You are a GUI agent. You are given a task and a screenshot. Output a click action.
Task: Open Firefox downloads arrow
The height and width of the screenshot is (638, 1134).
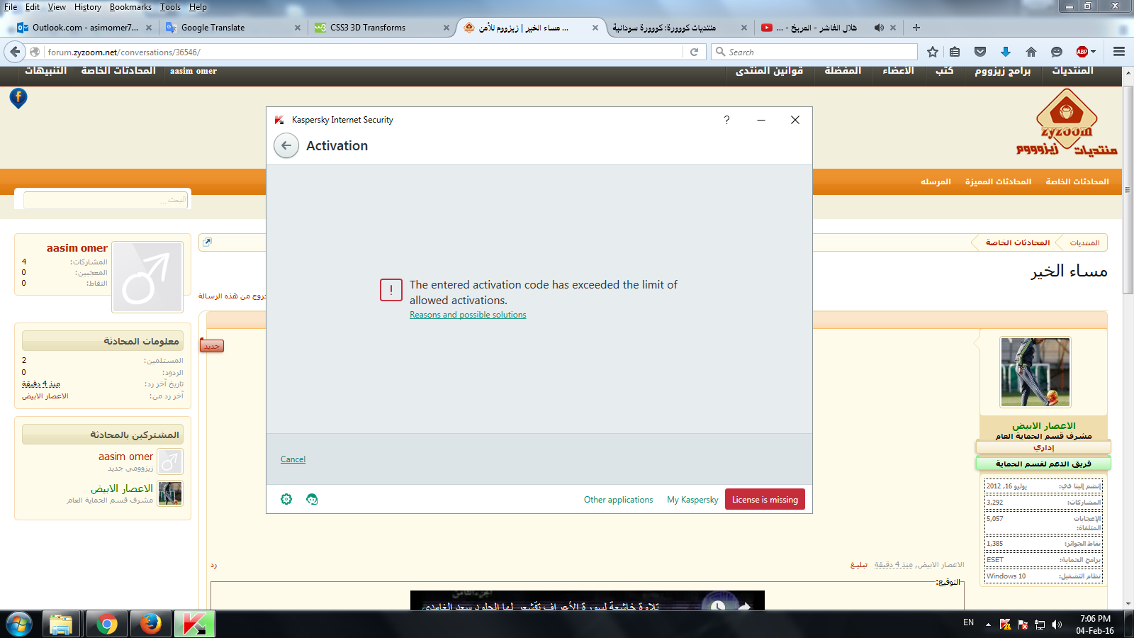coord(1006,52)
